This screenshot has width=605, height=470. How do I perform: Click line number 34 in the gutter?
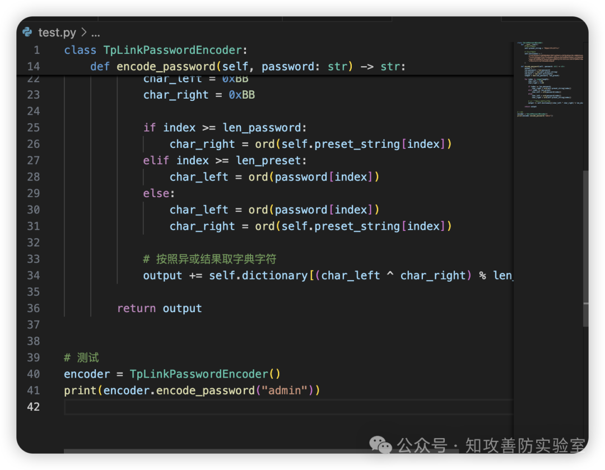pos(34,276)
